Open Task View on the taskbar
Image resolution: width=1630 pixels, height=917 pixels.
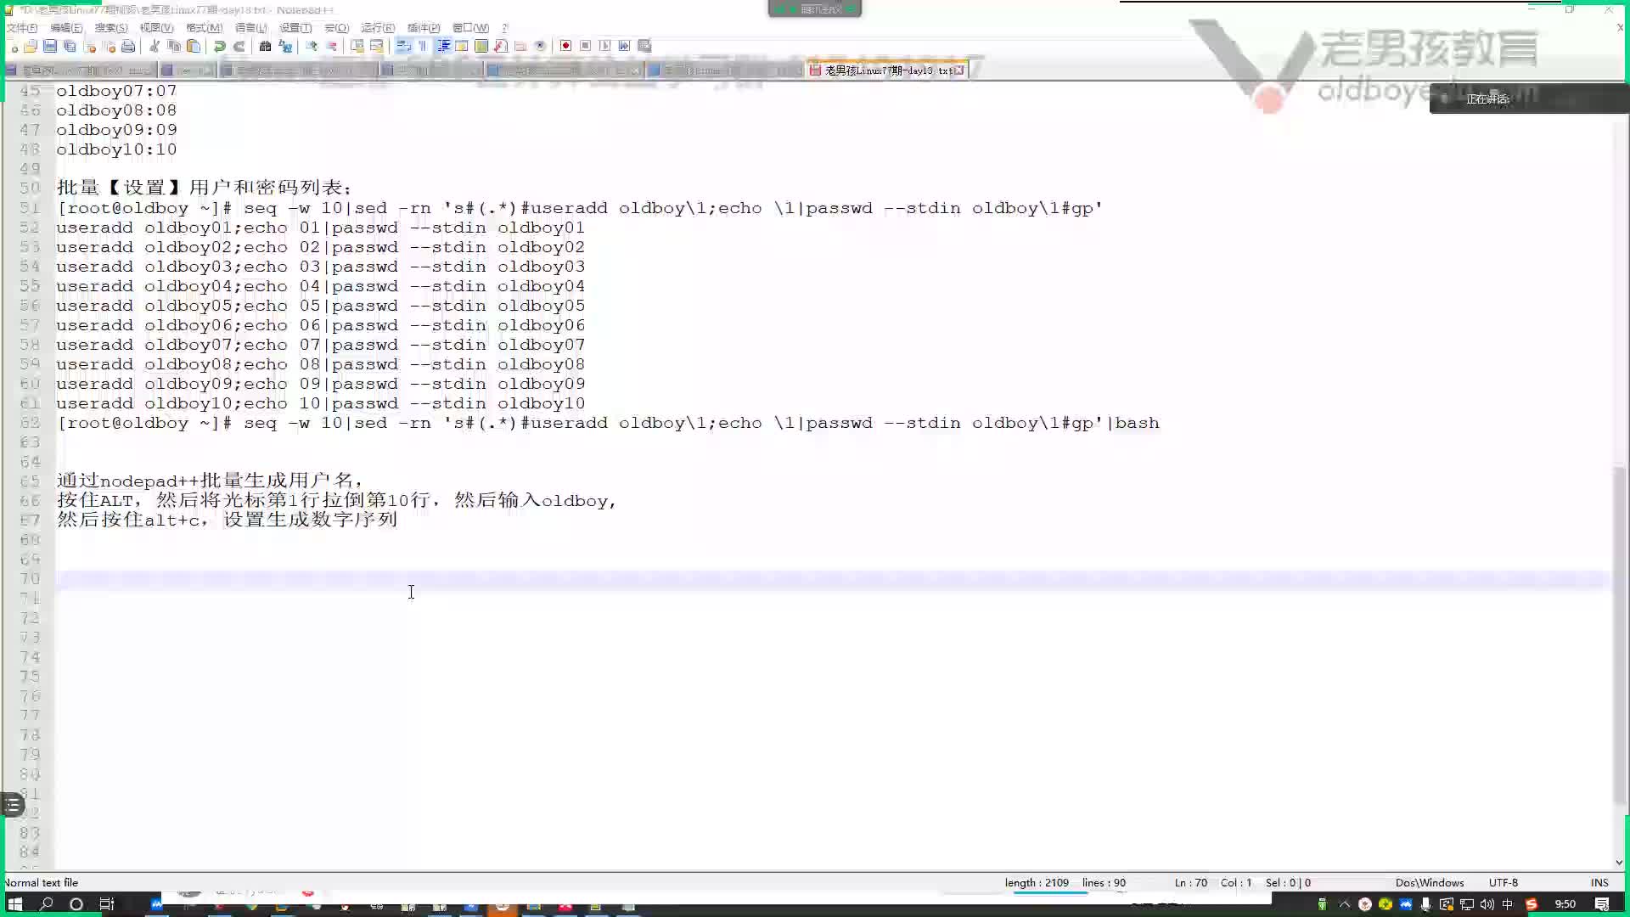[x=107, y=904]
